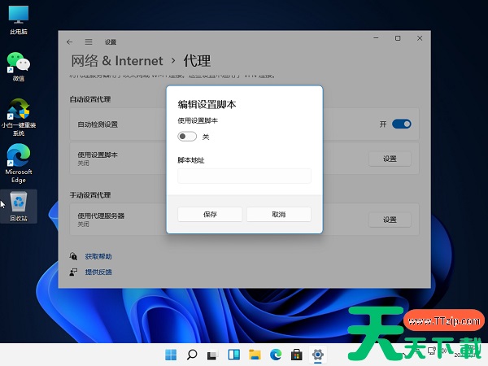The width and height of the screenshot is (488, 366).
Task: Click the 自动设置代理 section heading
Action: [x=90, y=99]
